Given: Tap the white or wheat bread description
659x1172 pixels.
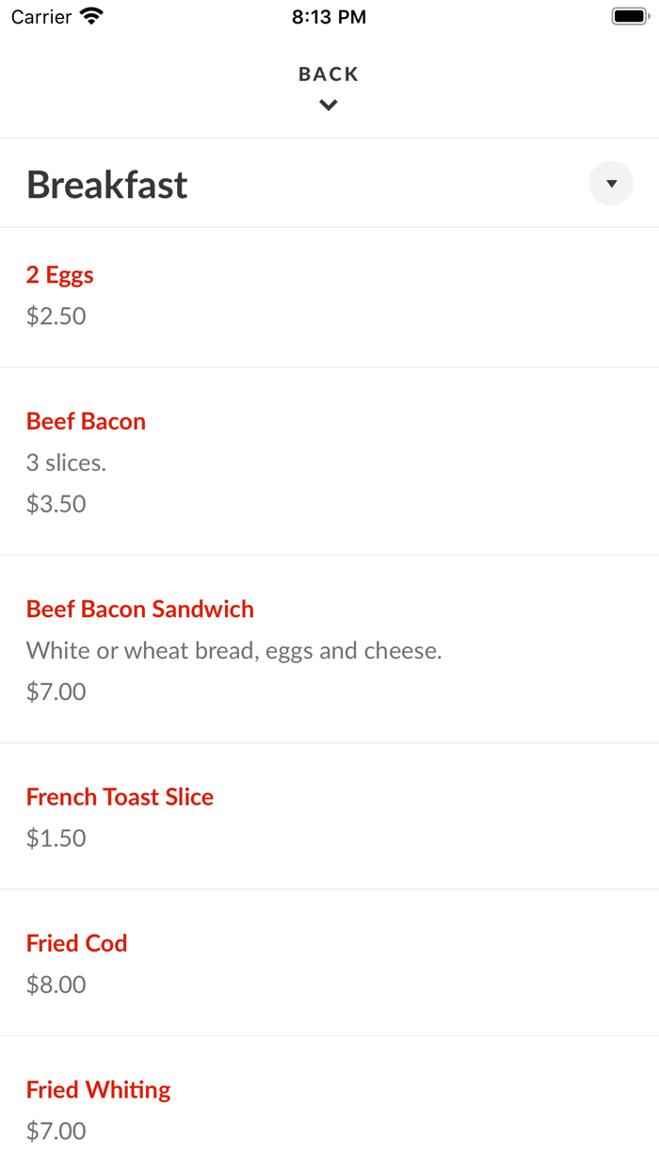Looking at the screenshot, I should (233, 650).
